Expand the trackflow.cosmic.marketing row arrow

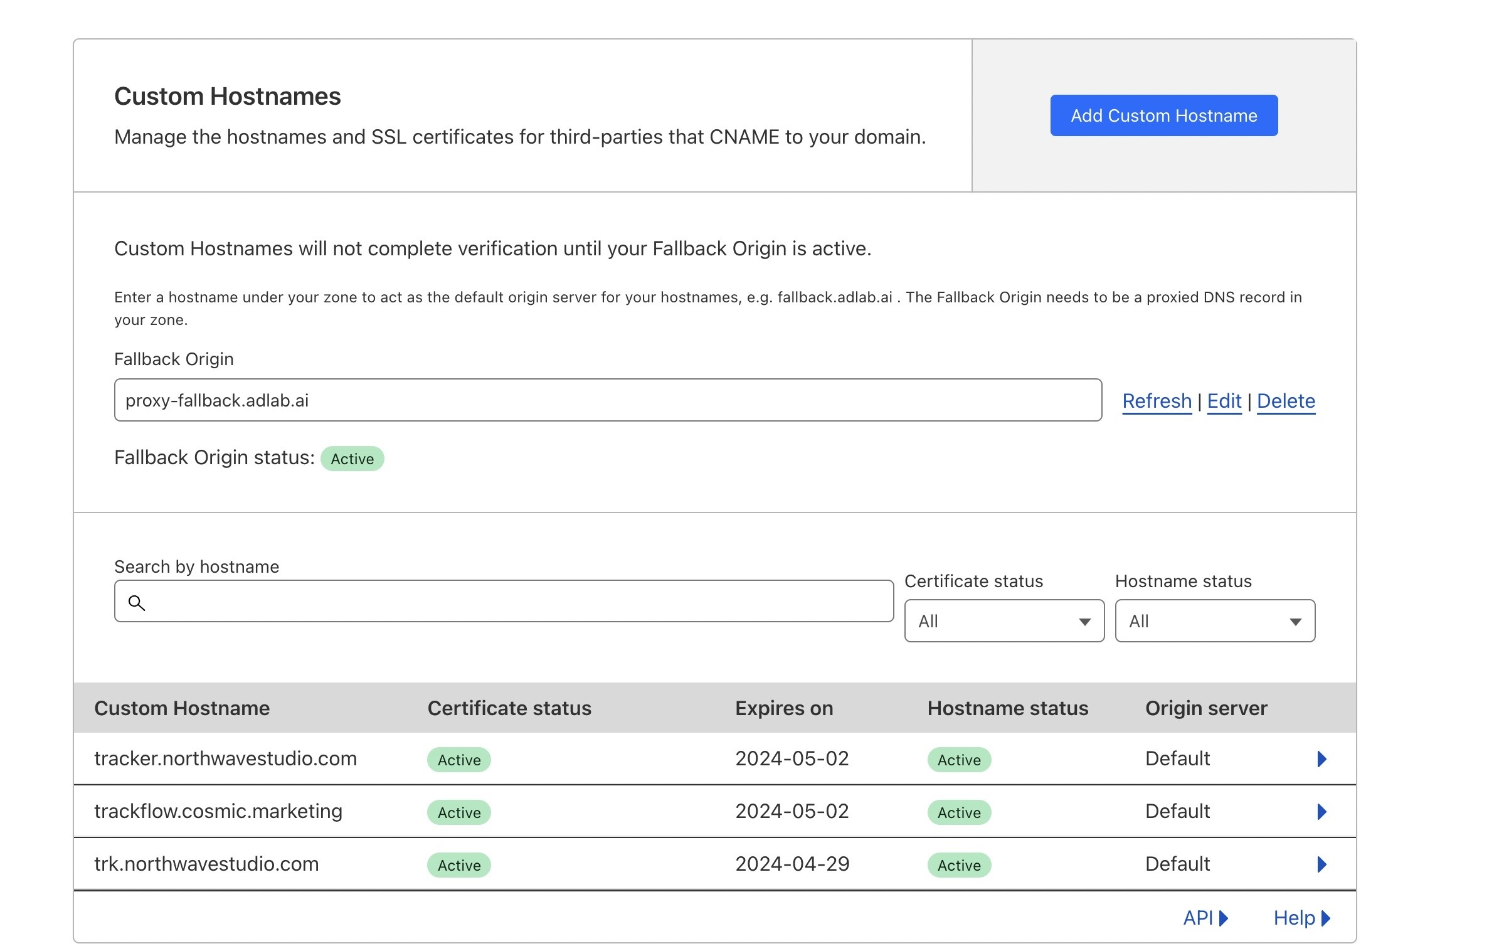(x=1321, y=812)
